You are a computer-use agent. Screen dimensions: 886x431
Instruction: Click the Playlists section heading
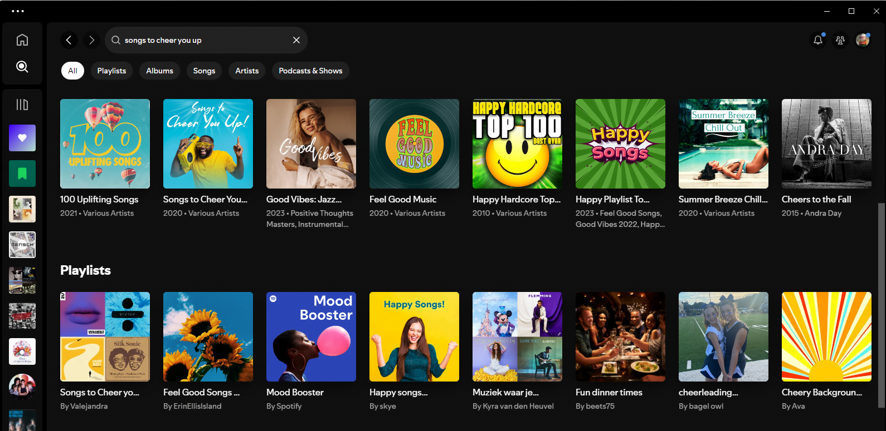pyautogui.click(x=85, y=270)
